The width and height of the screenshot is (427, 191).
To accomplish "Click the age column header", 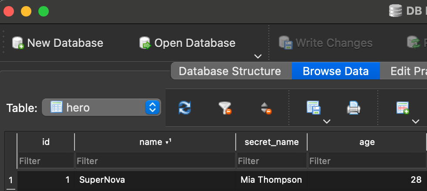I will click(366, 142).
